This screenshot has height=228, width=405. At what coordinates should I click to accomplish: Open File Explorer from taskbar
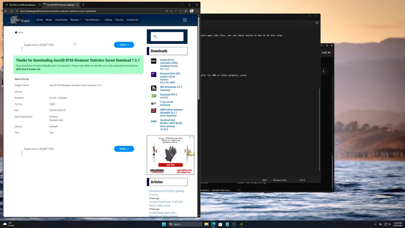(x=206, y=224)
